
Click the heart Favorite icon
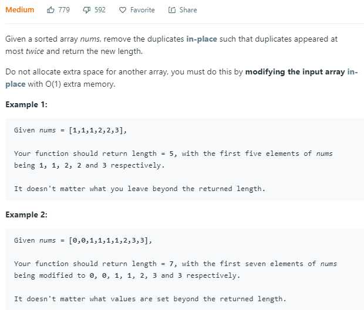click(123, 10)
